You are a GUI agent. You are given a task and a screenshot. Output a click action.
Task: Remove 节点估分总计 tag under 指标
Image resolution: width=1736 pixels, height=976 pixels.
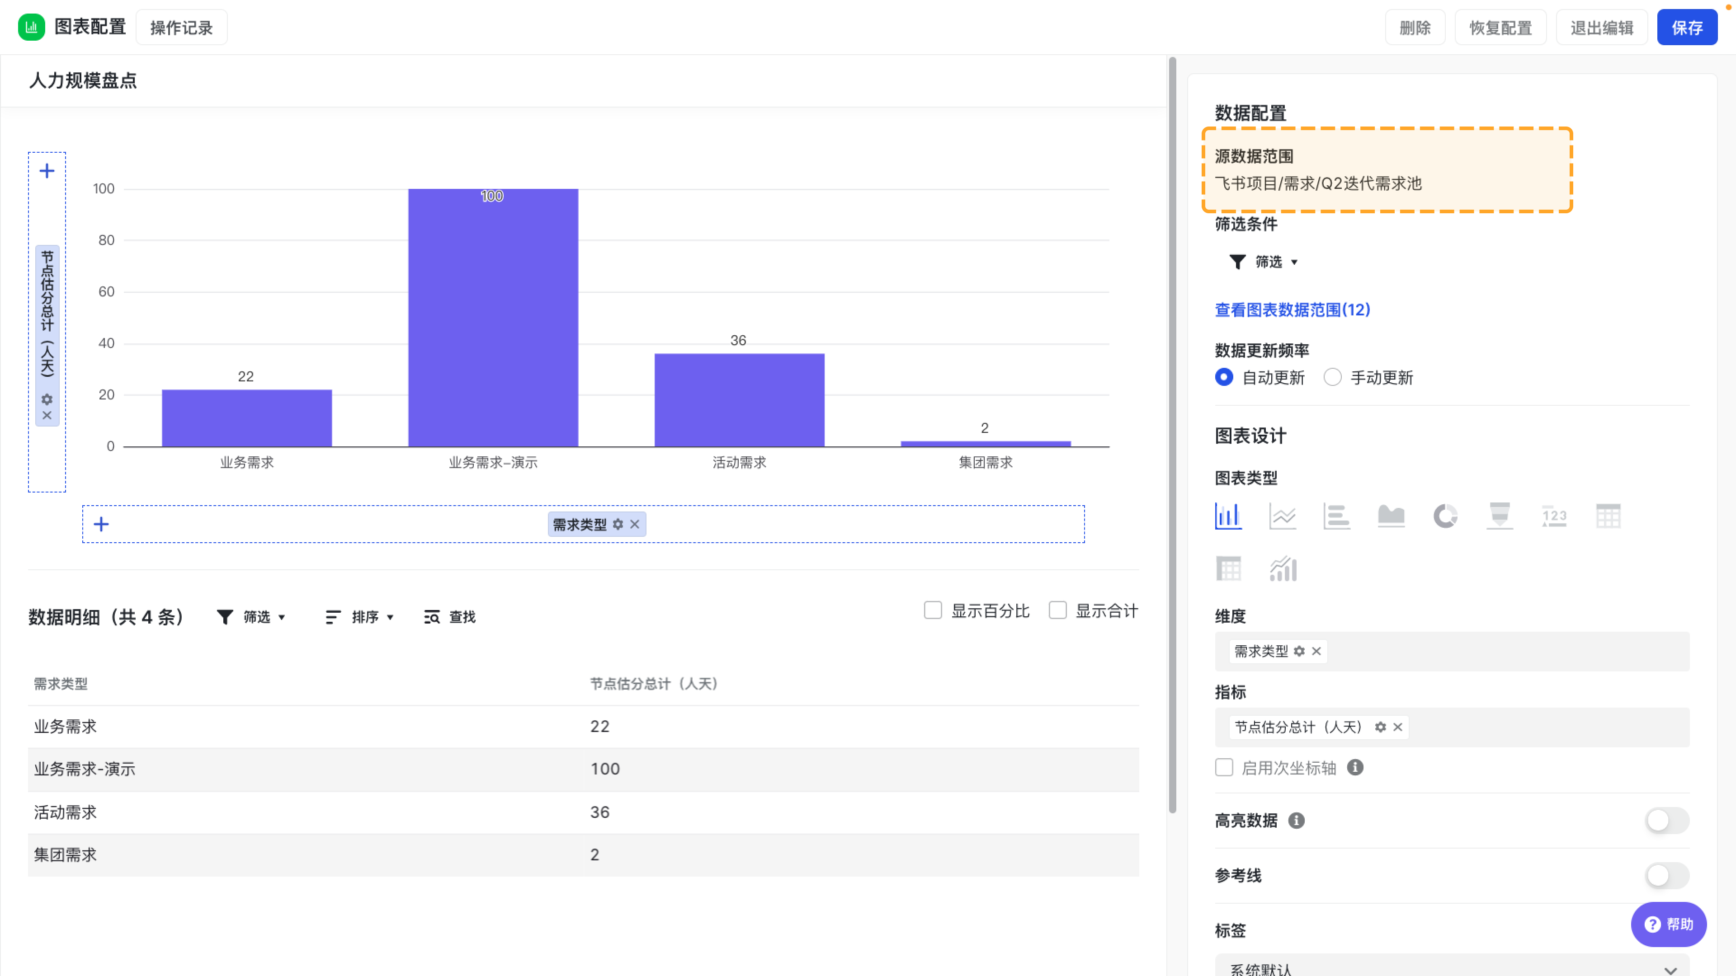pyautogui.click(x=1398, y=727)
